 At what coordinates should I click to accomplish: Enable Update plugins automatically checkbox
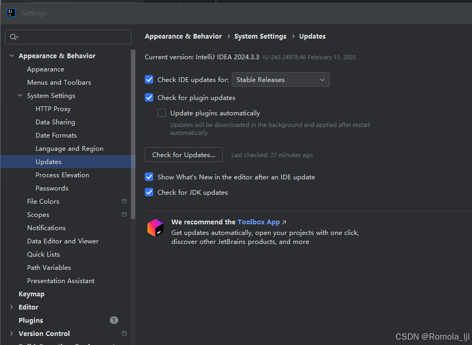(x=162, y=113)
